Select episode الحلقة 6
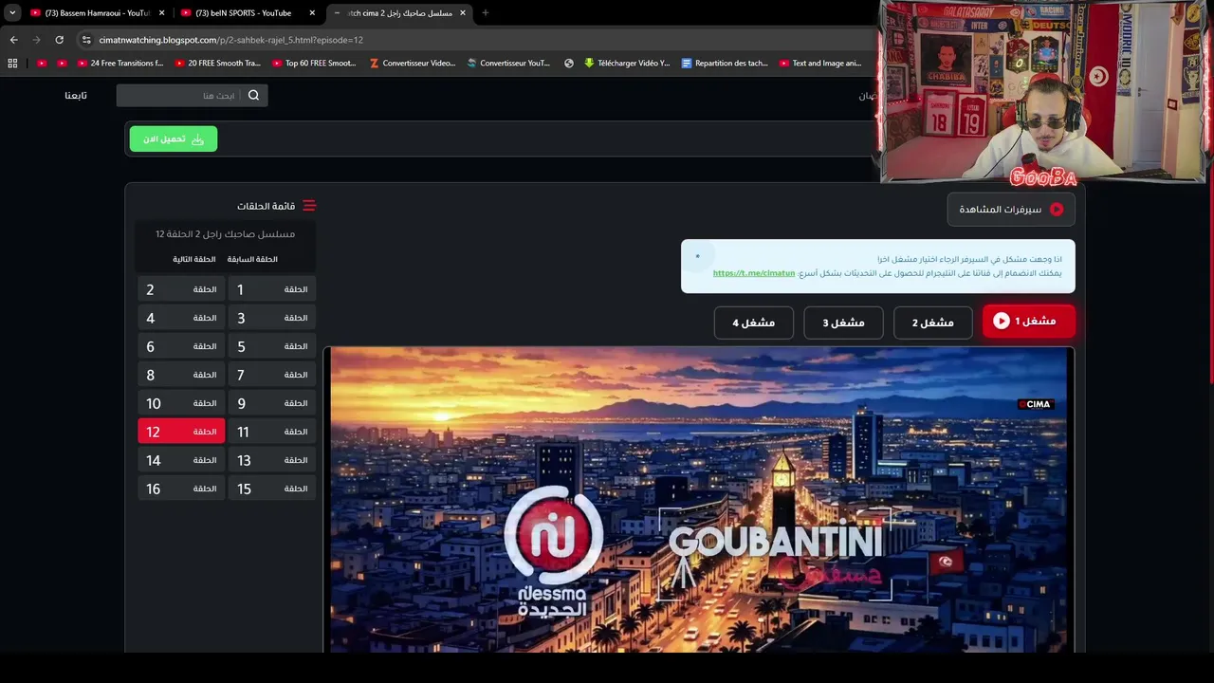Screen dimensions: 1214x683 point(181,346)
